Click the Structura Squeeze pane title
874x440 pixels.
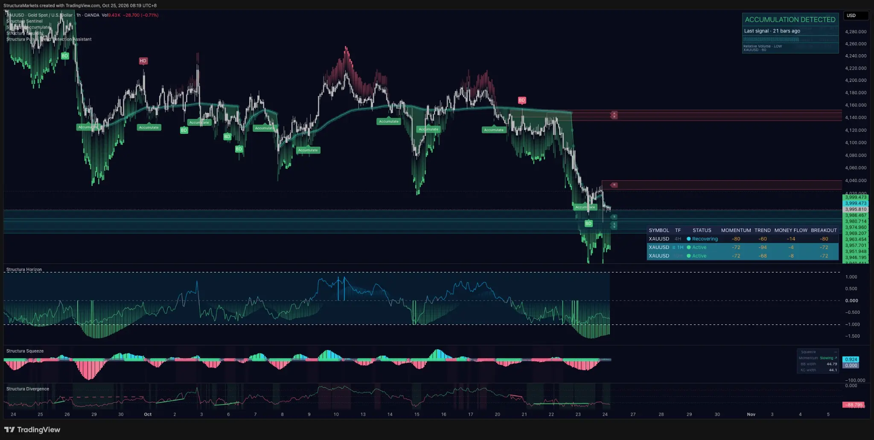coord(25,351)
